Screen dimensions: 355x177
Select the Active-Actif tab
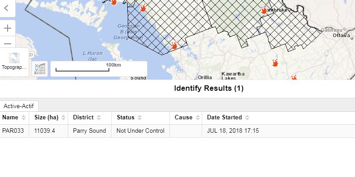[18, 106]
